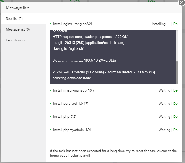Select the Install[php-7.2] task entry

[65, 117]
